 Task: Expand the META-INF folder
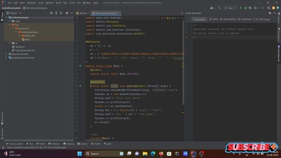point(19,36)
